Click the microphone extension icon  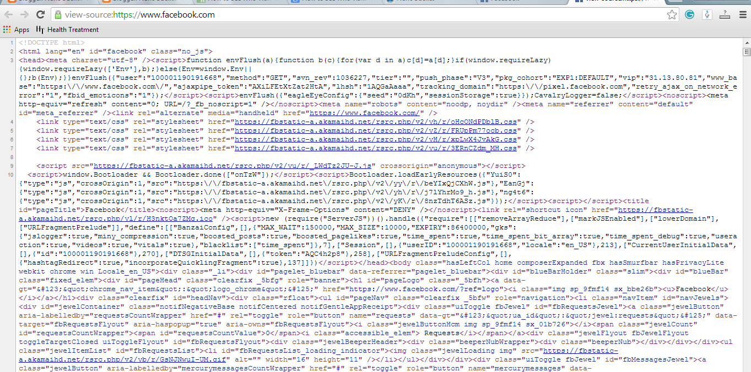click(x=706, y=15)
